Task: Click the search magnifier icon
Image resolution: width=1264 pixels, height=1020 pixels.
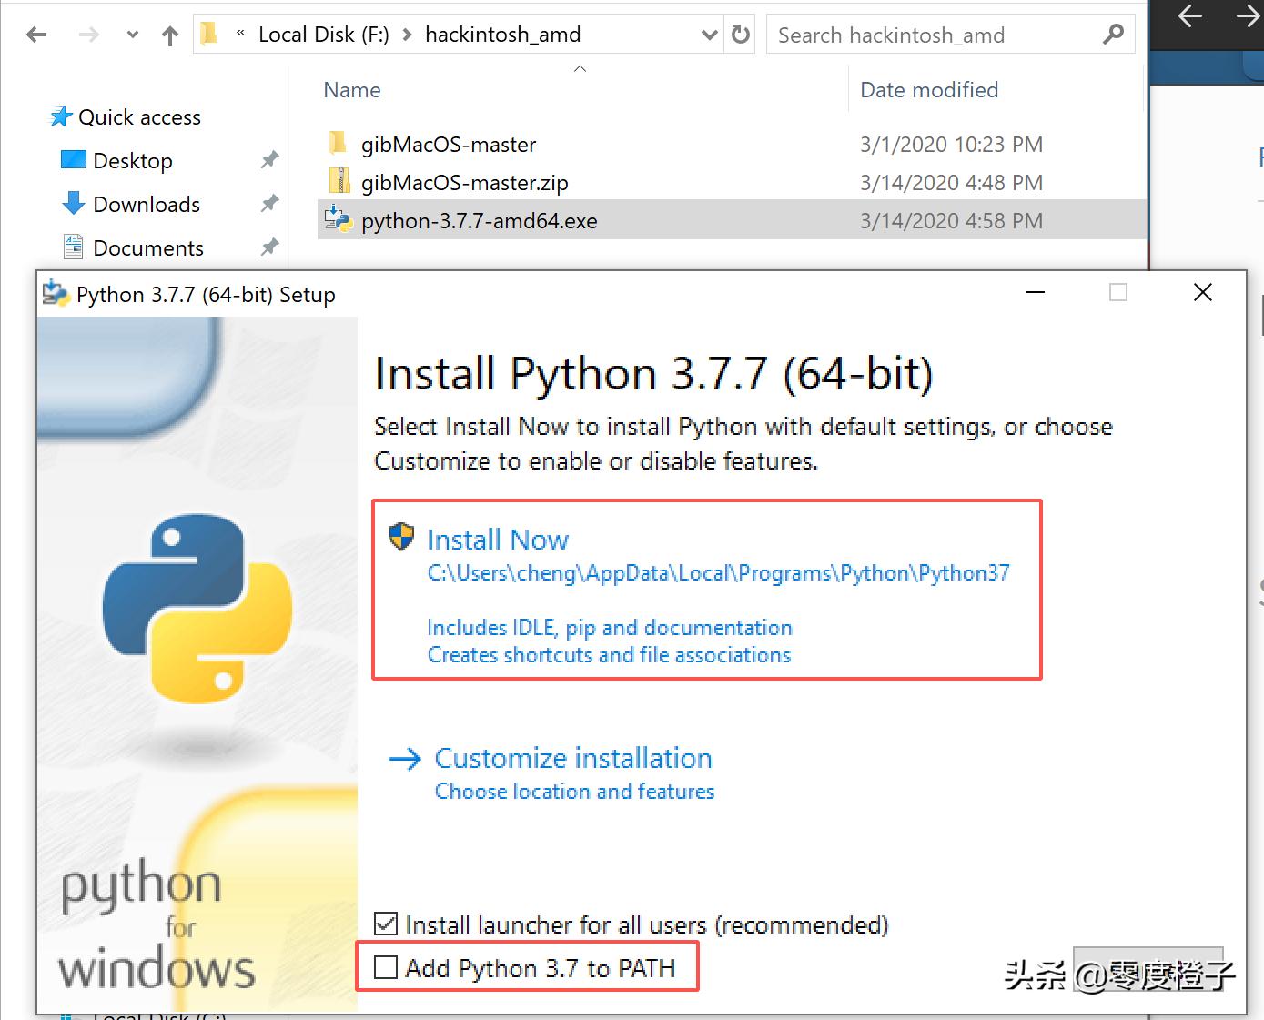Action: click(1112, 35)
